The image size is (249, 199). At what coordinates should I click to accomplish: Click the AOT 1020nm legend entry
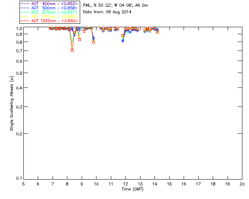[x=49, y=21]
